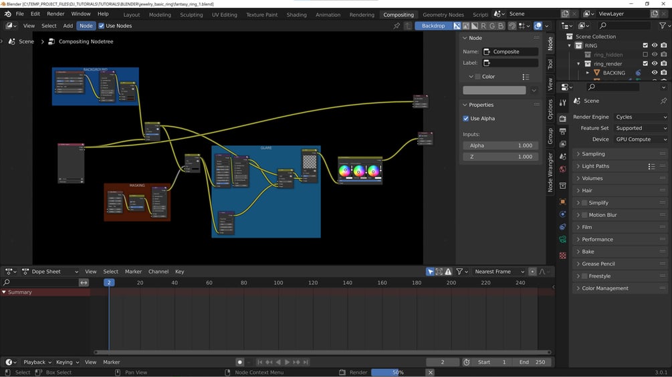
Task: Collapse the Summary channel triangle
Action: pyautogui.click(x=4, y=292)
